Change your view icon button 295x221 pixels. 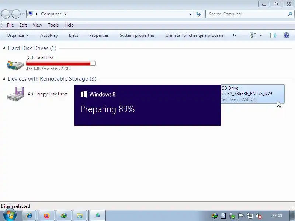[x=253, y=35]
